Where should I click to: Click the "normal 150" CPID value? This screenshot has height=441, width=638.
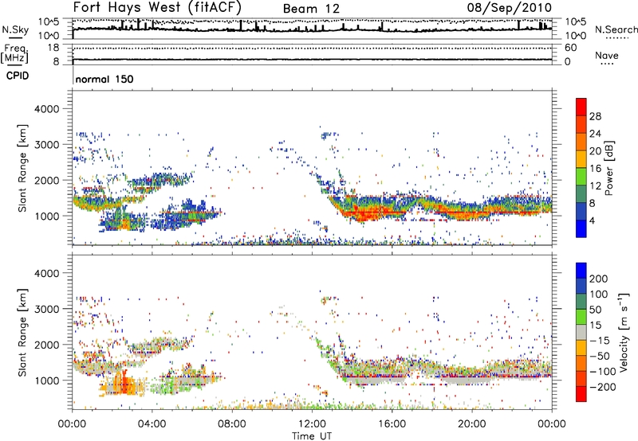104,79
